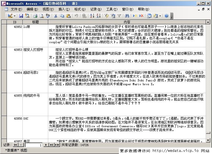Click the new record navigation button

point(57,145)
